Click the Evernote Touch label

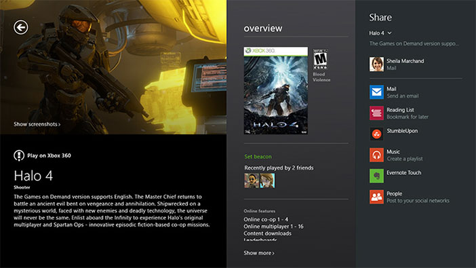403,172
